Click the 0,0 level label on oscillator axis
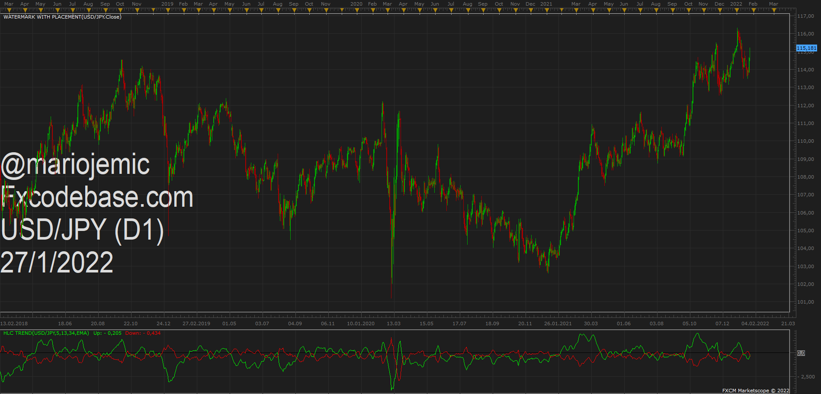821x394 pixels. pos(801,353)
